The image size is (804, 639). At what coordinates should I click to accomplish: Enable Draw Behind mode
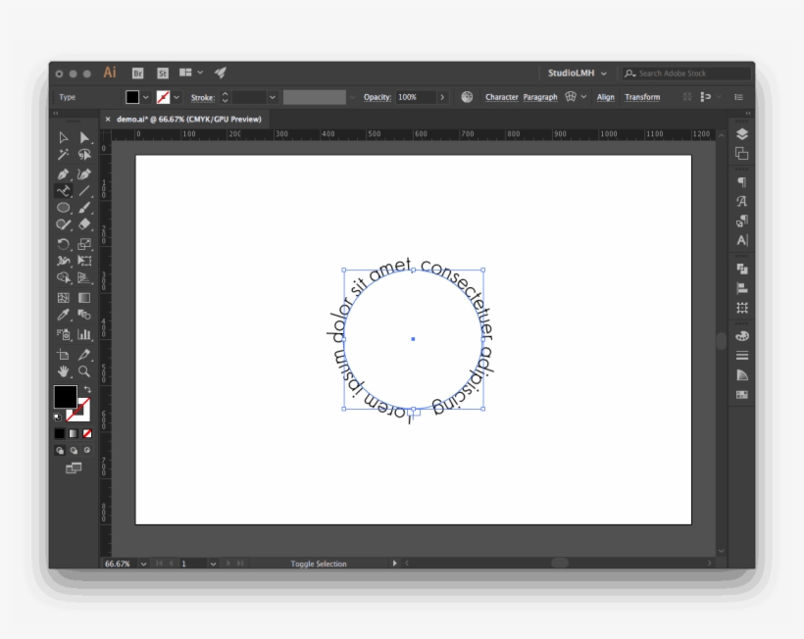click(74, 451)
